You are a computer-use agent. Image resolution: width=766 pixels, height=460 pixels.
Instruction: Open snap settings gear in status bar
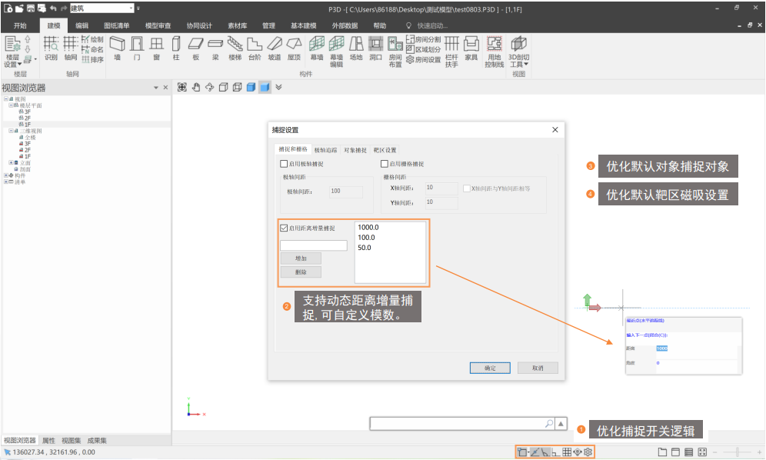588,452
